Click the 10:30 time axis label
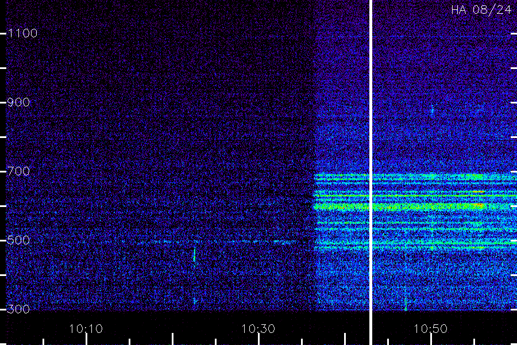The image size is (517, 345). click(x=258, y=329)
